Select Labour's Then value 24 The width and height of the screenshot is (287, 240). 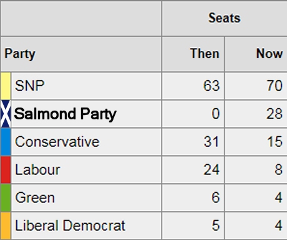point(212,170)
